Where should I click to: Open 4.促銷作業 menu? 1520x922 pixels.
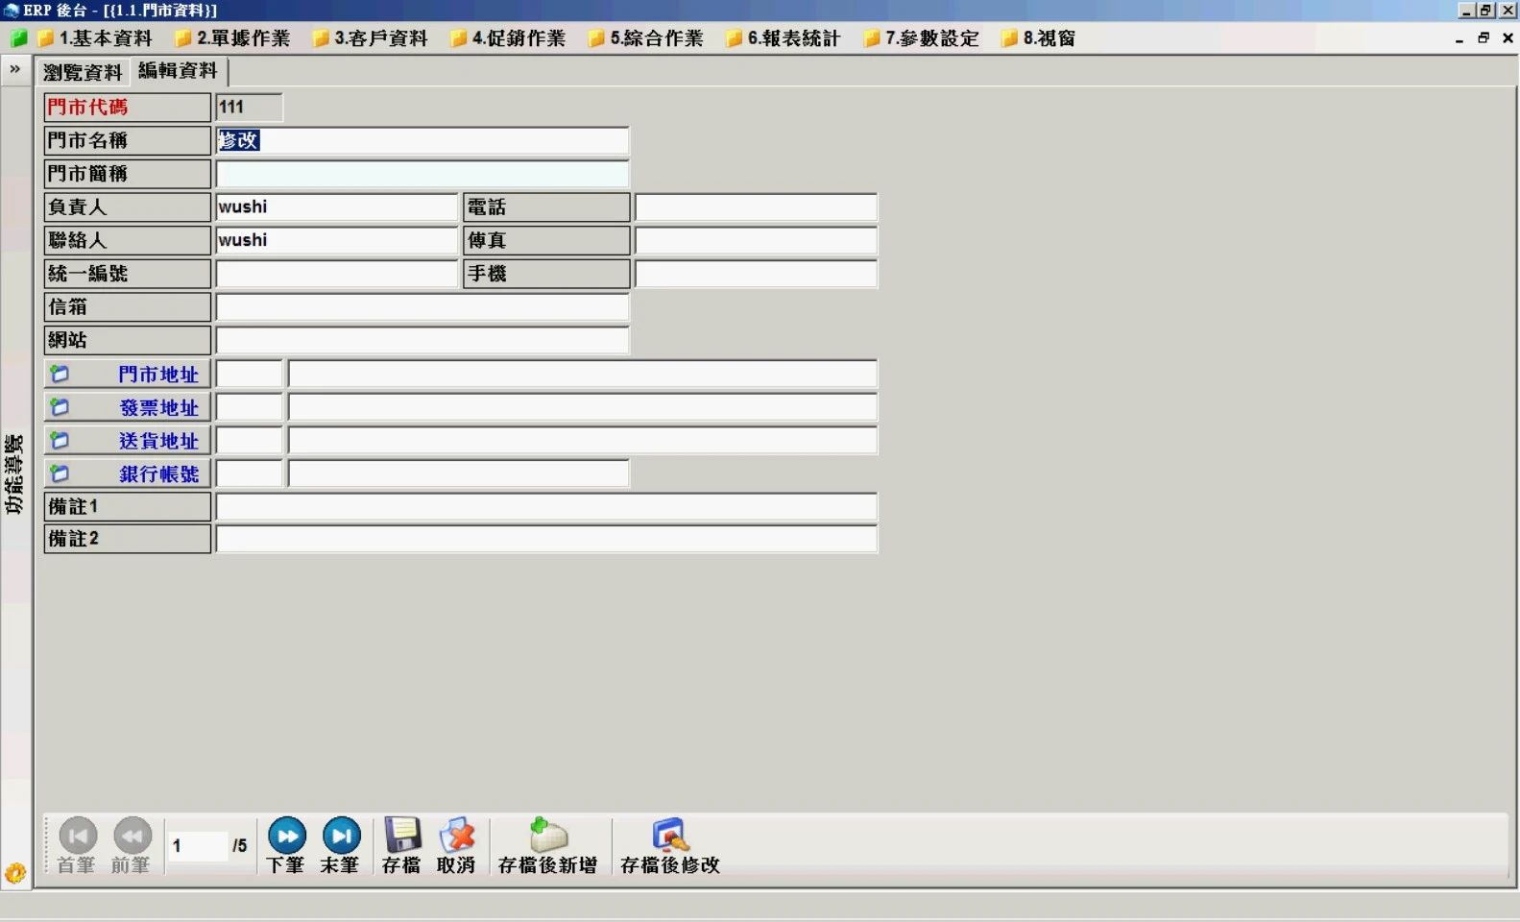[509, 38]
